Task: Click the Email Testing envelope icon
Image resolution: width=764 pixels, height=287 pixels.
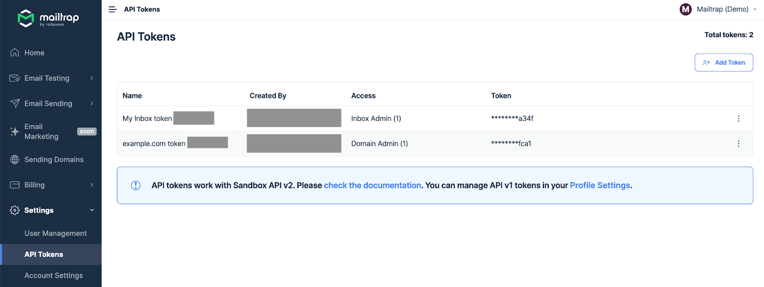Action: pos(15,78)
